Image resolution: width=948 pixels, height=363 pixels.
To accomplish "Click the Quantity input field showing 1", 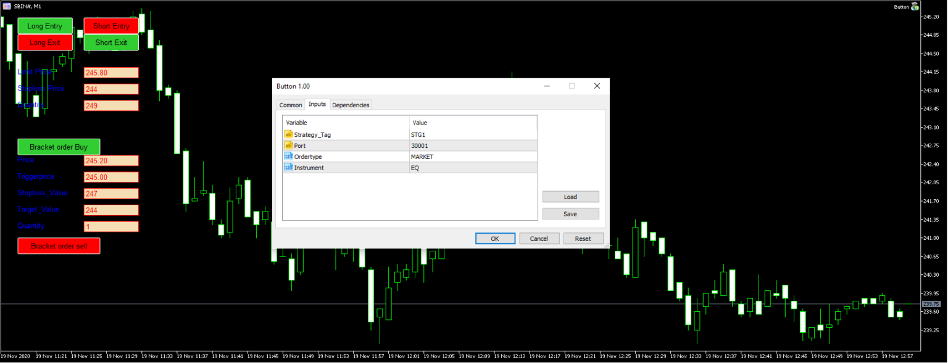I will [111, 226].
